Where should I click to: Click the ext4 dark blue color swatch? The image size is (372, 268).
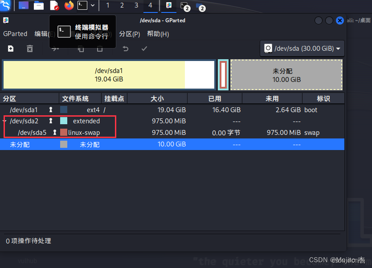[x=64, y=110]
